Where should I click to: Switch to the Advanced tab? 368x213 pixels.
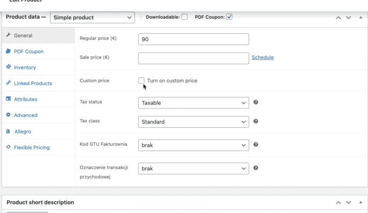tap(39, 115)
